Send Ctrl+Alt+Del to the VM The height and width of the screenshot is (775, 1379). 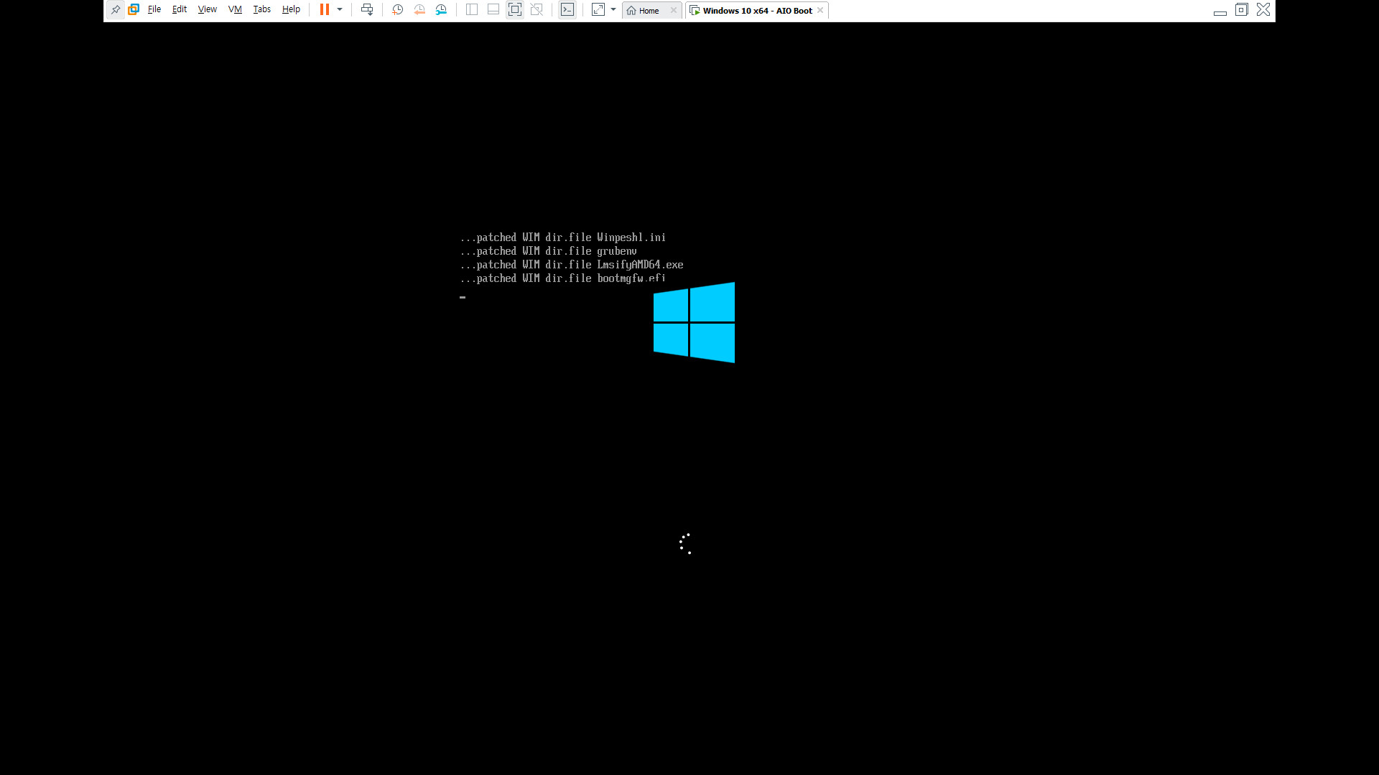[367, 10]
